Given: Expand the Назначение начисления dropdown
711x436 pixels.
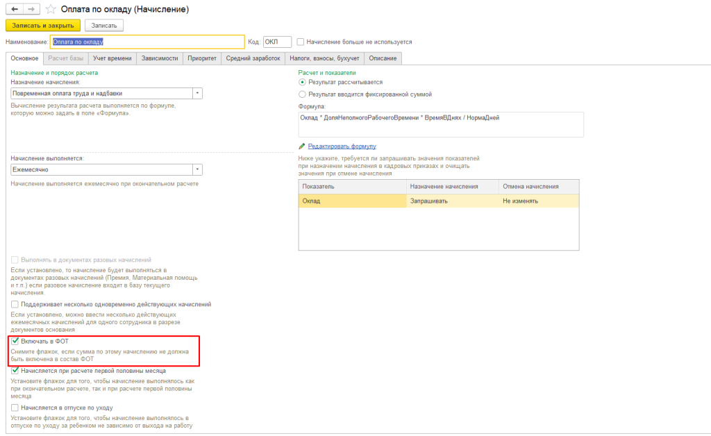Looking at the screenshot, I should pyautogui.click(x=197, y=93).
